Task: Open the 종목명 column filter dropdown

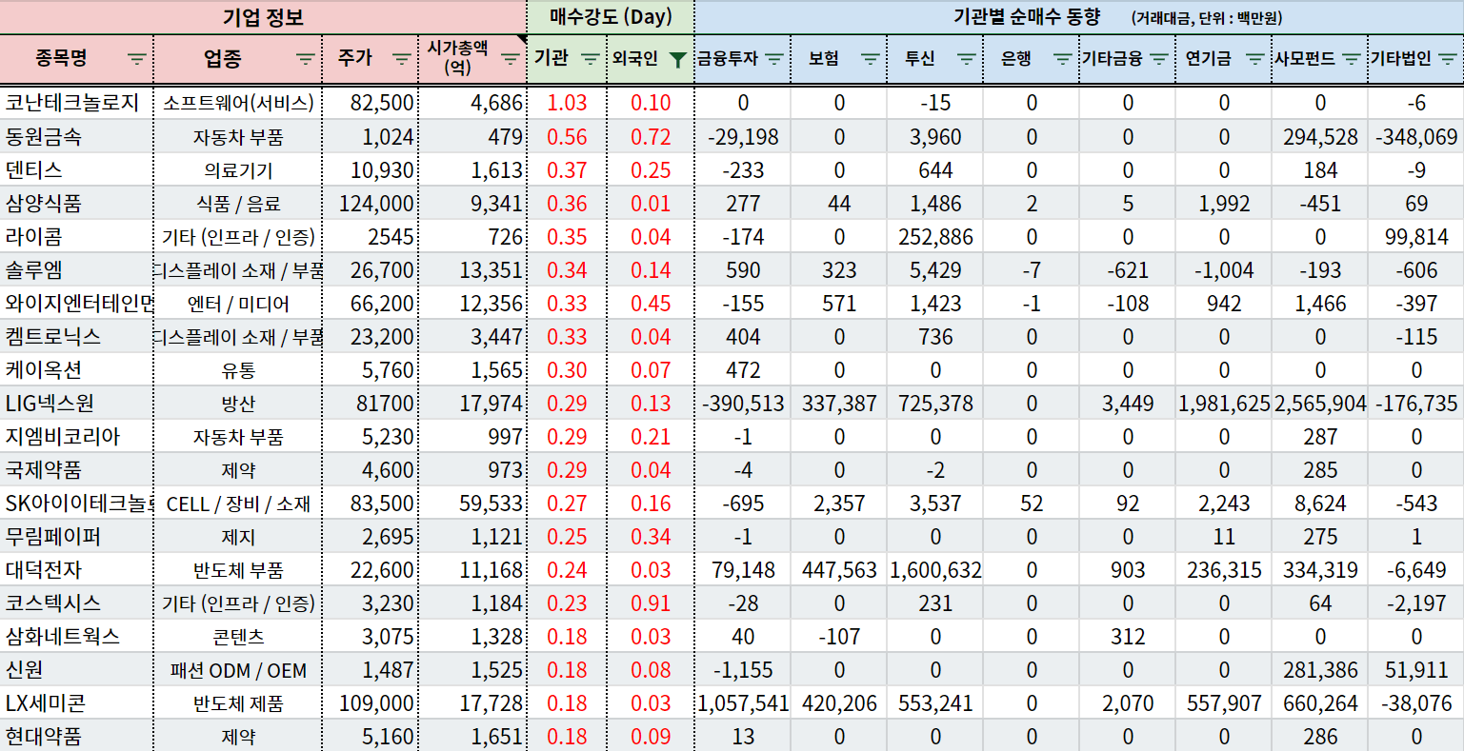Action: tap(137, 59)
